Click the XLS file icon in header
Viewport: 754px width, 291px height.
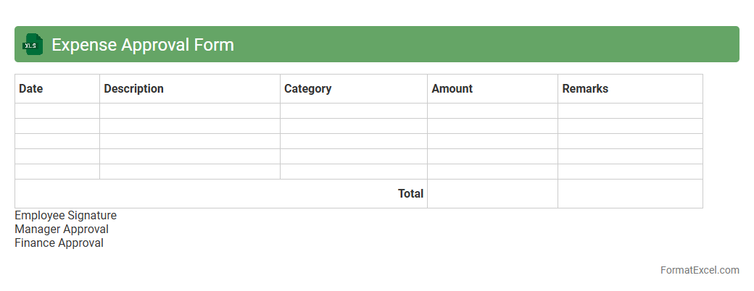pos(33,45)
